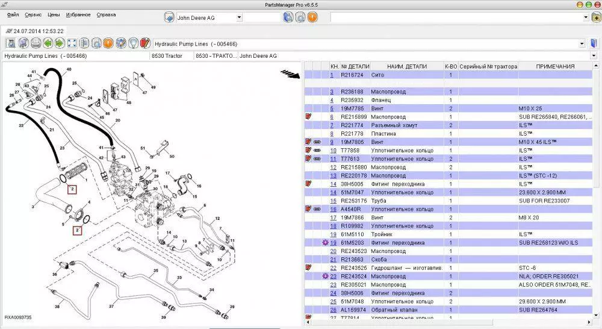This screenshot has height=329, width=602.
Task: Click the light bulb icon in the toolbar
Action: (133, 43)
